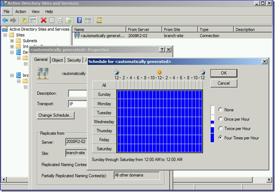This screenshot has width=275, height=192.
Task: Toggle the Show/Hide console tree icon
Action: tap(33, 21)
